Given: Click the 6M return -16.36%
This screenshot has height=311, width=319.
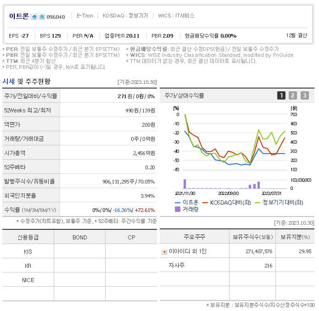Looking at the screenshot, I should coord(123,210).
